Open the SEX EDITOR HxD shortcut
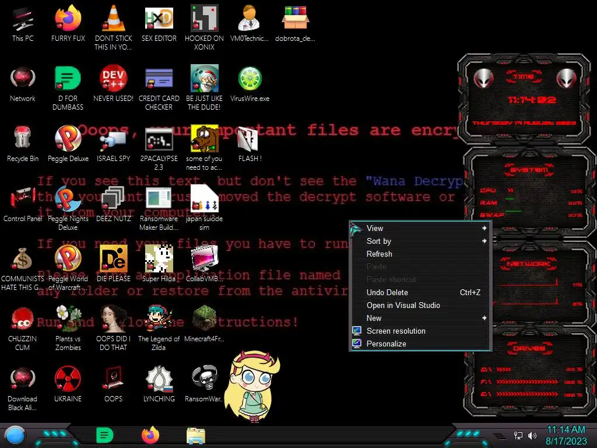597x448 pixels. [159, 23]
